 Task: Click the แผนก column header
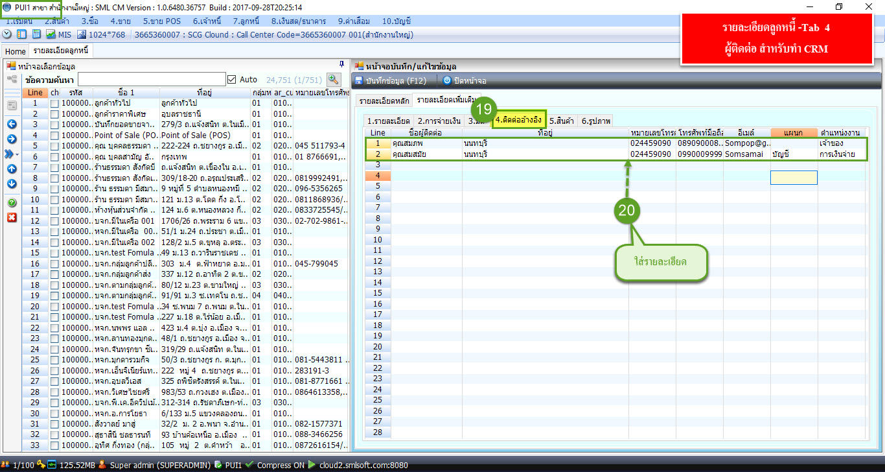point(794,132)
